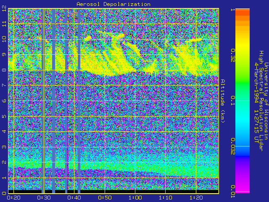Click the color scale value 0.032
This screenshot has height=202, width=269.
click(x=233, y=146)
